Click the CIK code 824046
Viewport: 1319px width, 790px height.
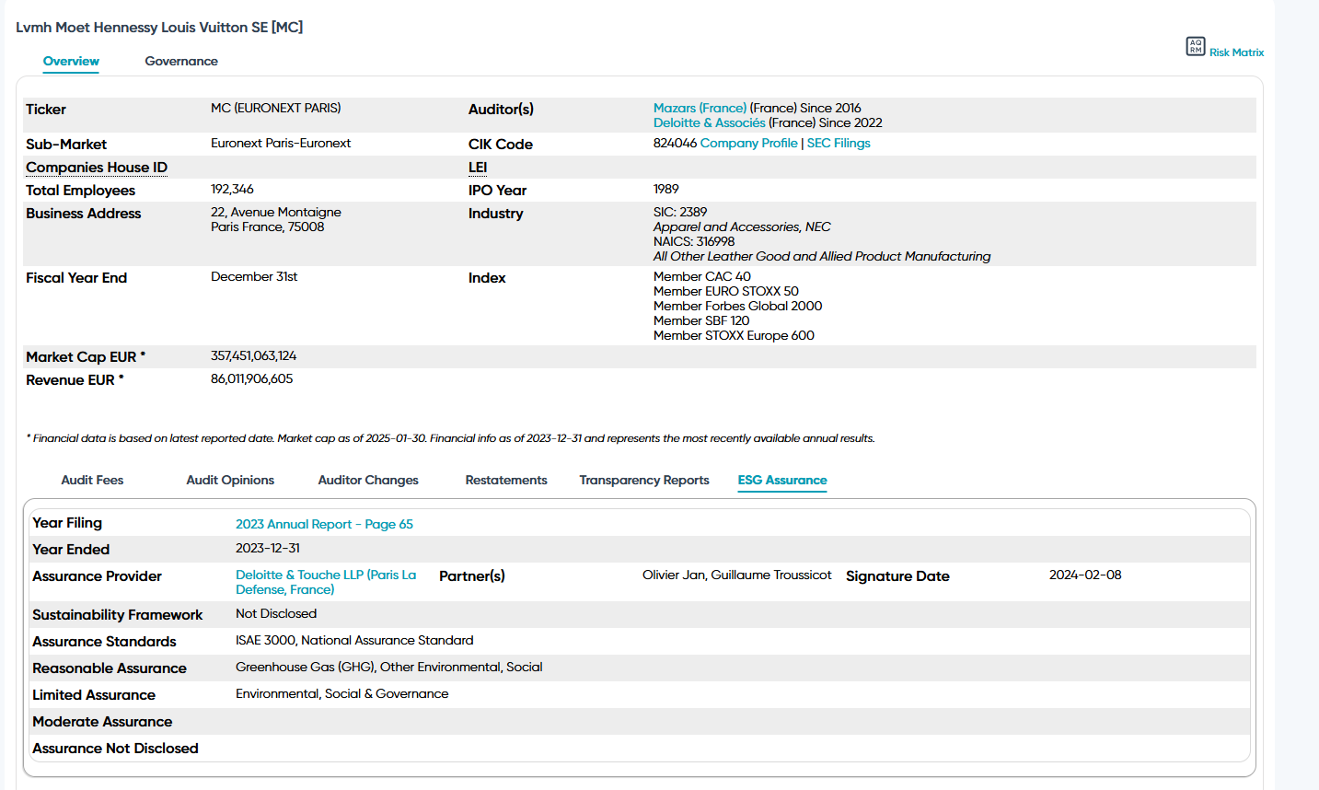coord(675,143)
